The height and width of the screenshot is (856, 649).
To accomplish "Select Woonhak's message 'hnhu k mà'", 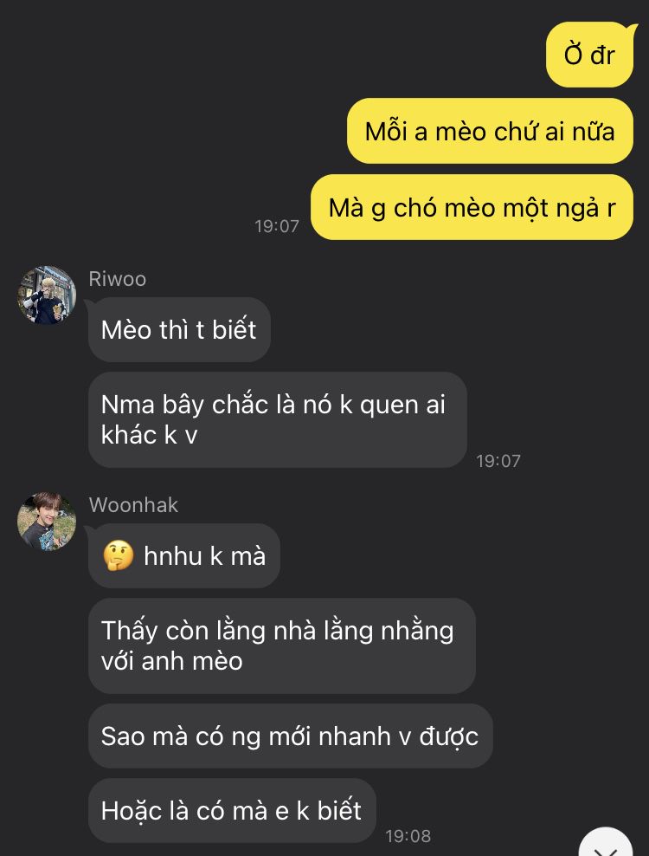I will (x=183, y=555).
